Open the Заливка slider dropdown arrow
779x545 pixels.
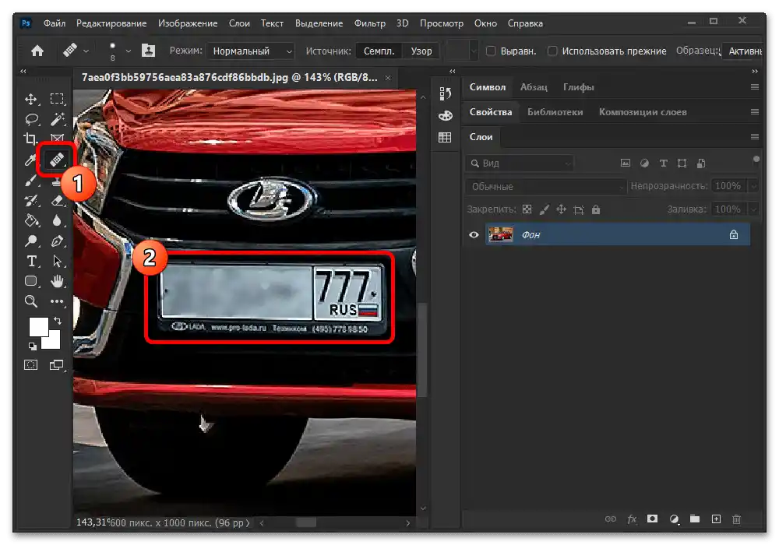coord(753,209)
